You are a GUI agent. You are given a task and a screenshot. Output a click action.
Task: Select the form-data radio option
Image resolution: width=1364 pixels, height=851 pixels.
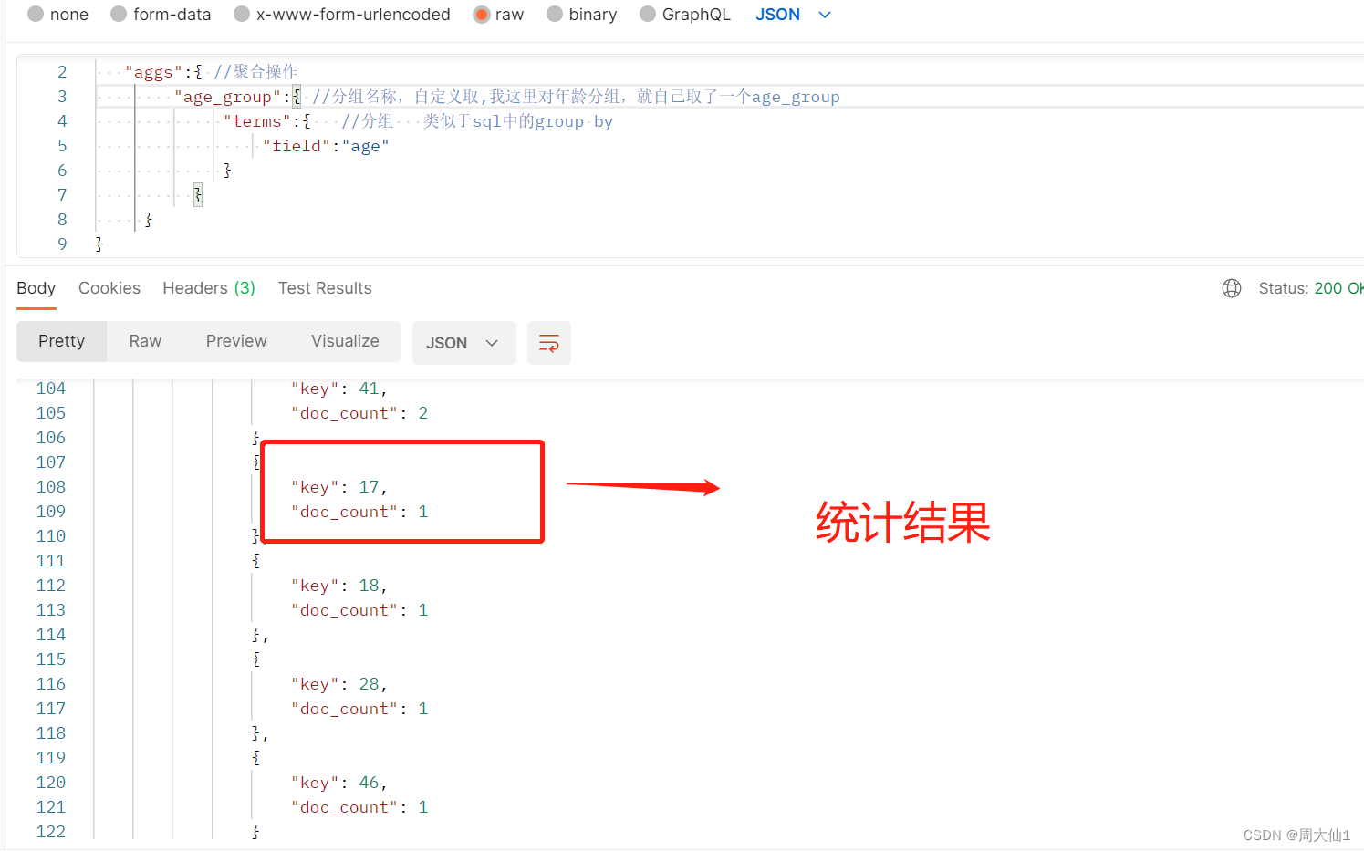pyautogui.click(x=119, y=15)
